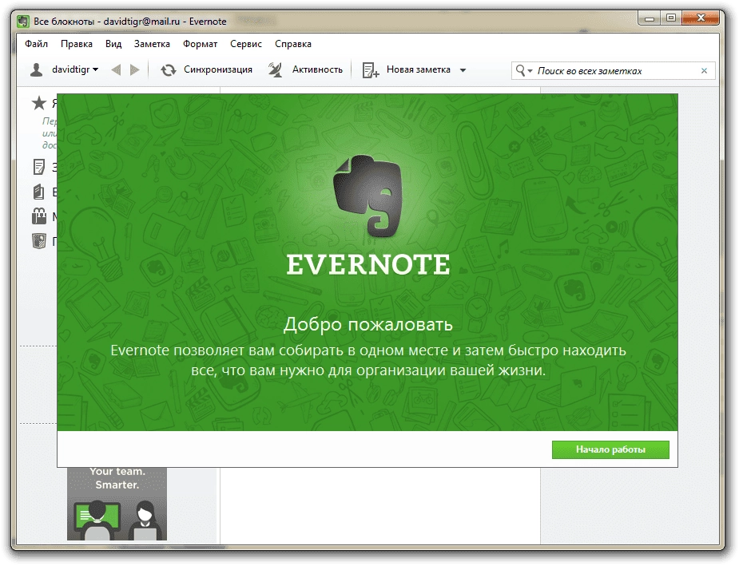This screenshot has height=566, width=739.
Task: Open the Справка menu
Action: [292, 44]
